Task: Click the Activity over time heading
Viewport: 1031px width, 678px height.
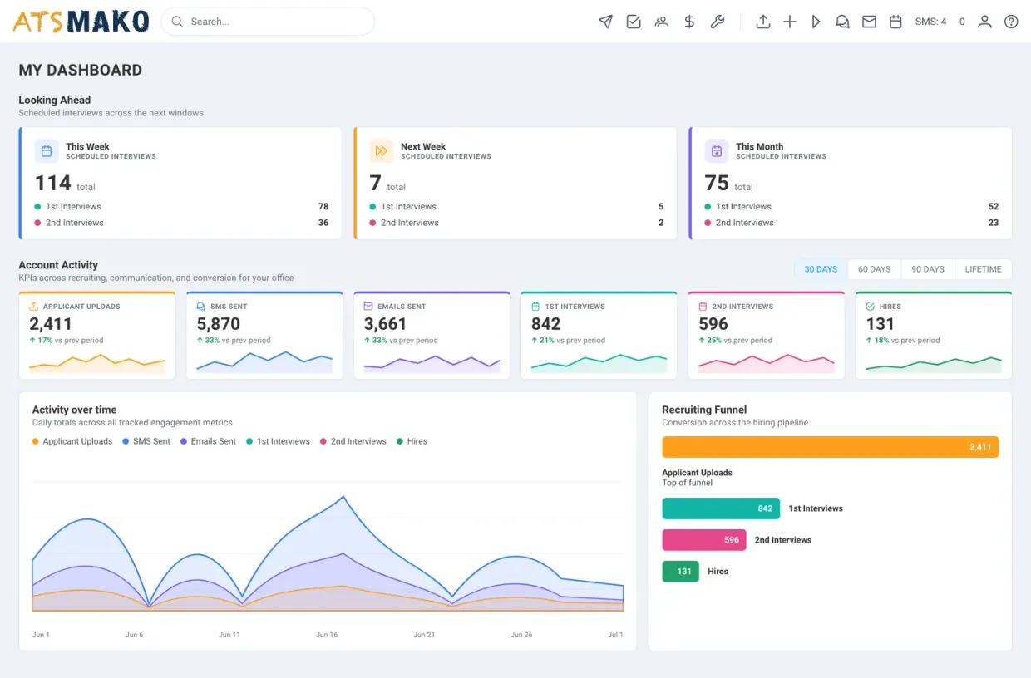Action: tap(74, 410)
